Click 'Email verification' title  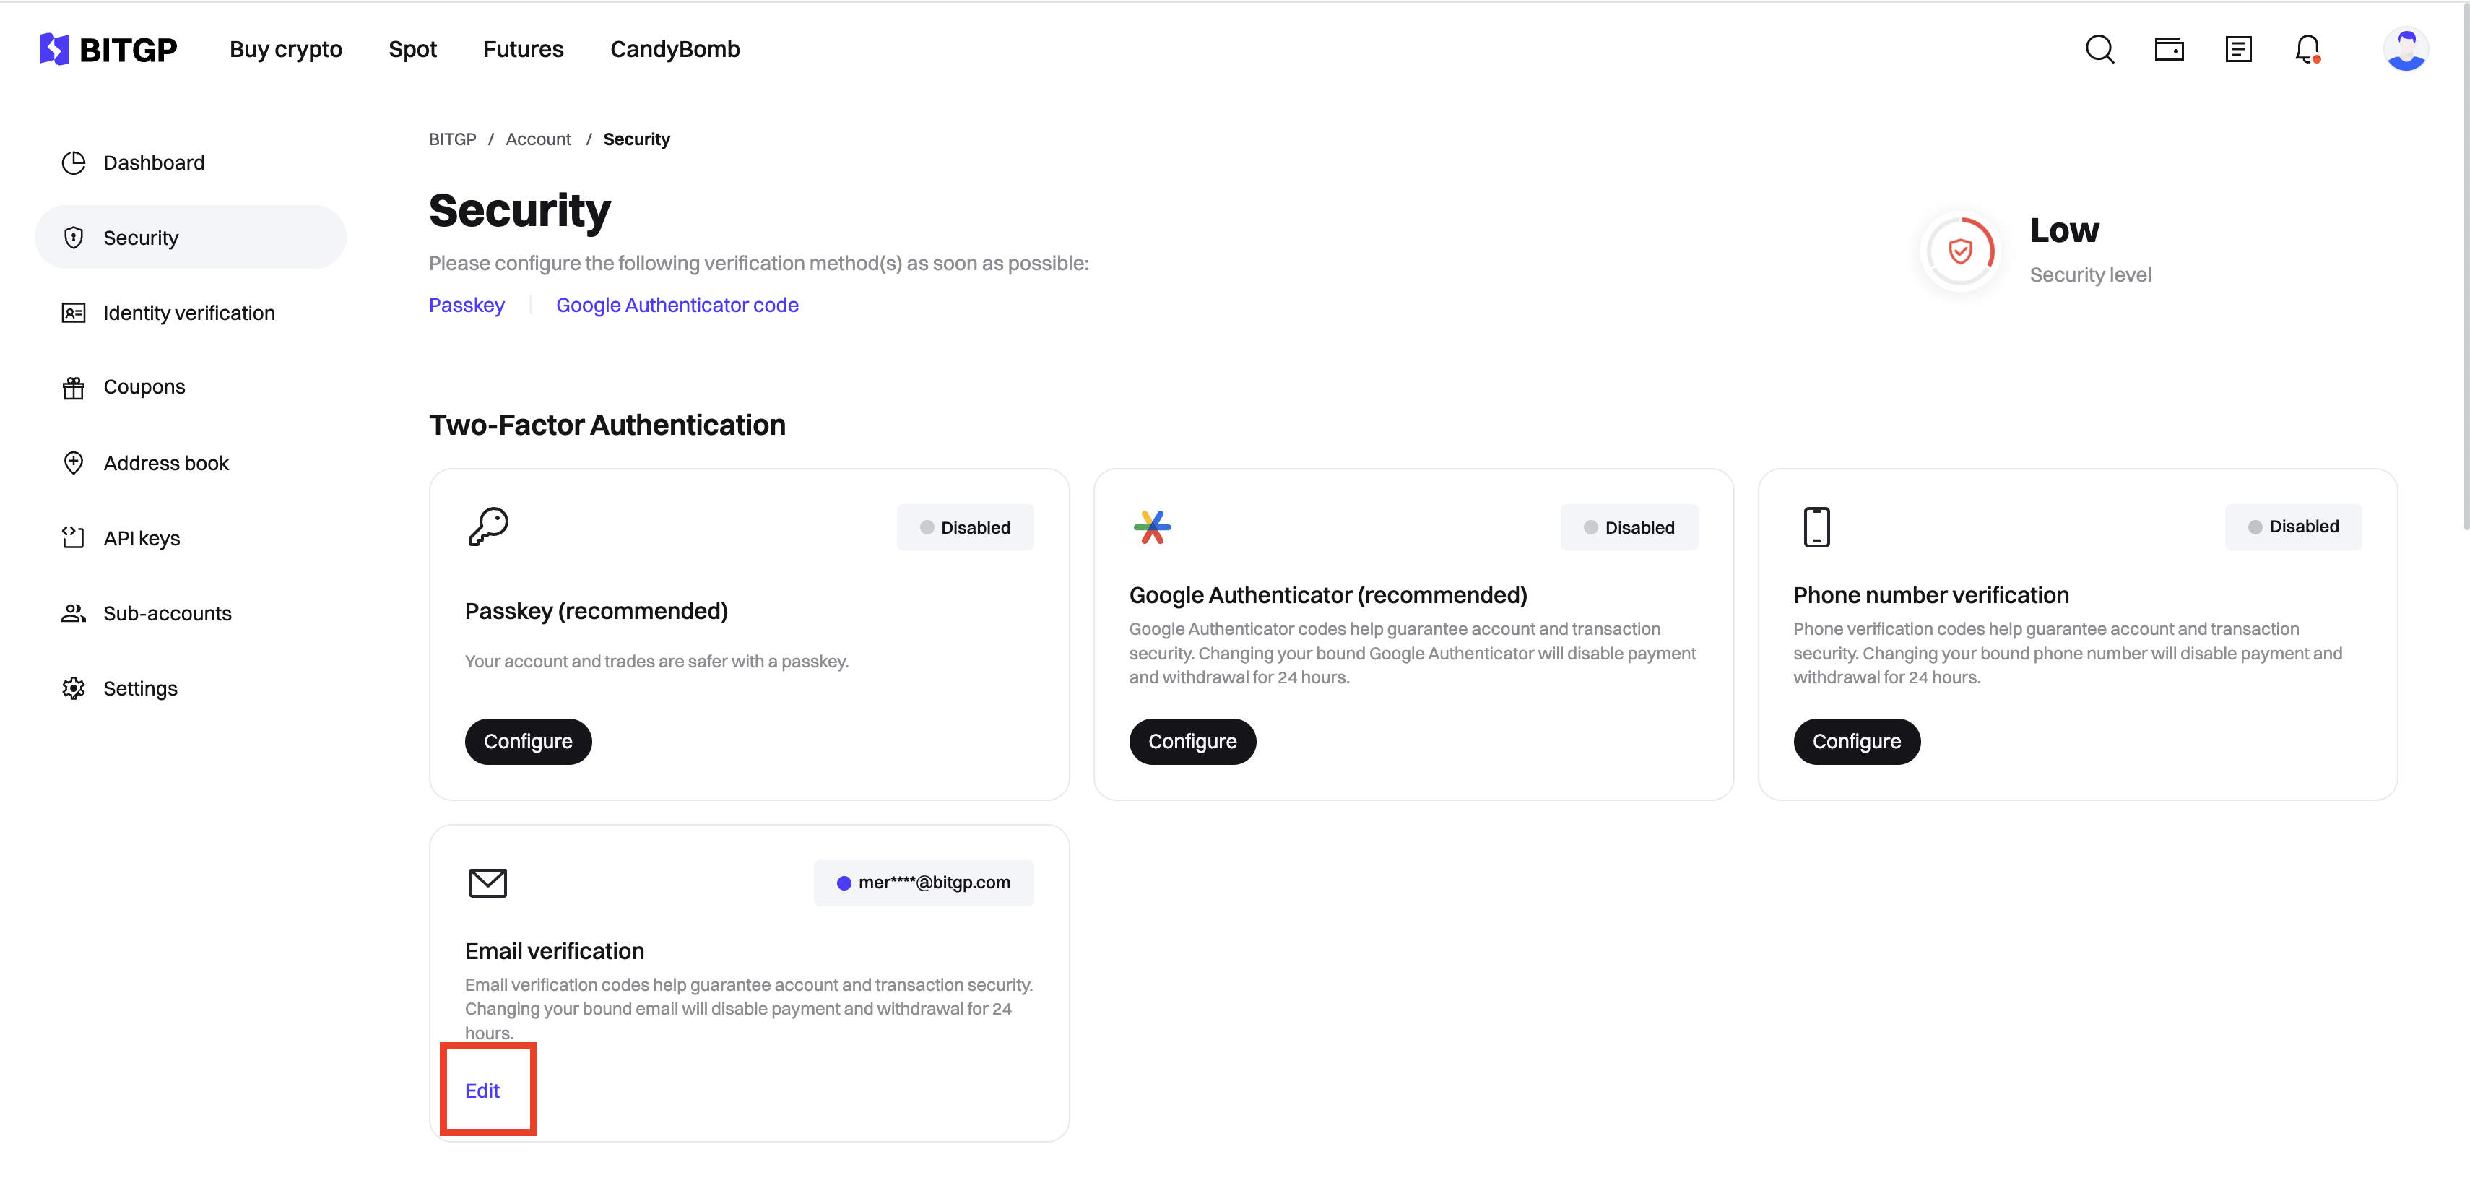(554, 951)
